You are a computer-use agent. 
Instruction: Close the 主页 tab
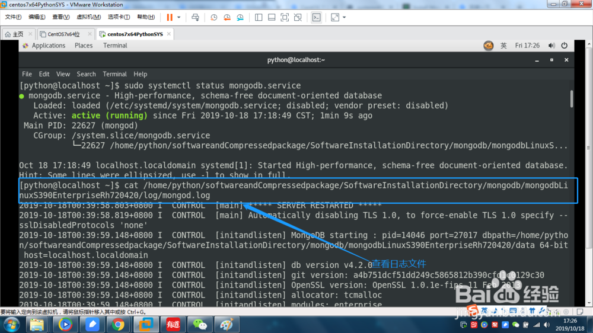[x=31, y=34]
